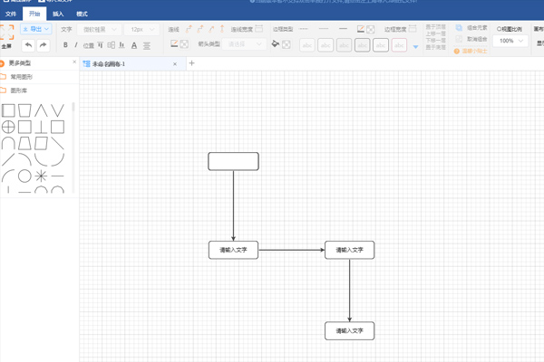Add a new canvas tab with plus button
Image resolution: width=544 pixels, height=362 pixels.
click(x=191, y=63)
